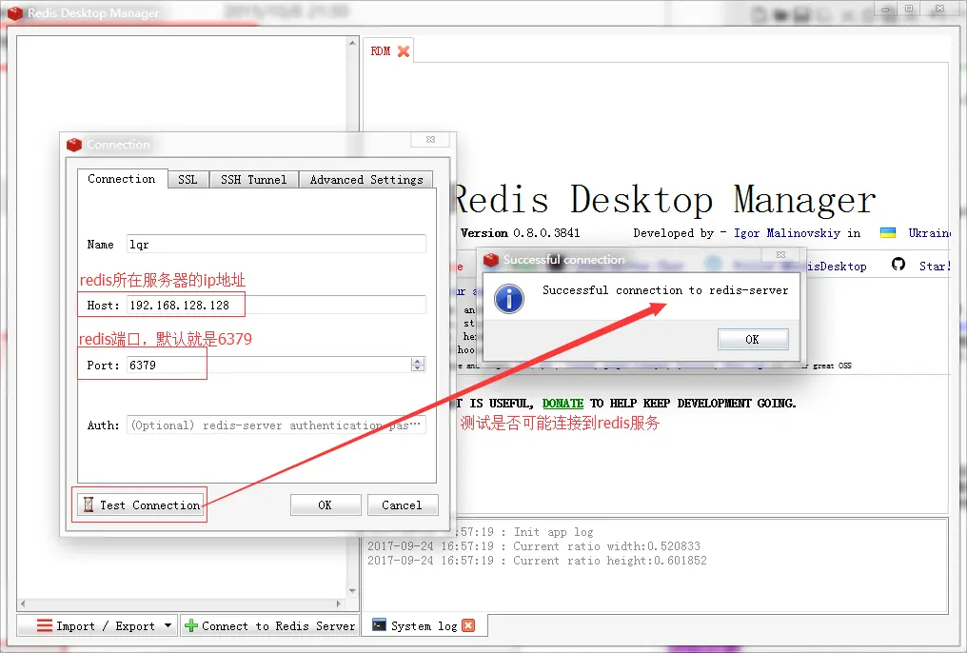Click the hourglass icon on Test Connection

(x=89, y=505)
